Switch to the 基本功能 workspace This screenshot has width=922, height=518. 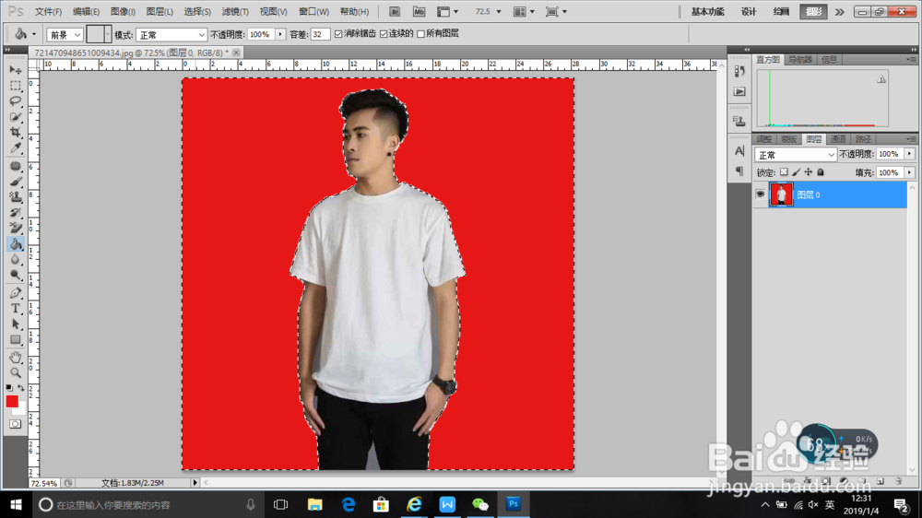707,12
